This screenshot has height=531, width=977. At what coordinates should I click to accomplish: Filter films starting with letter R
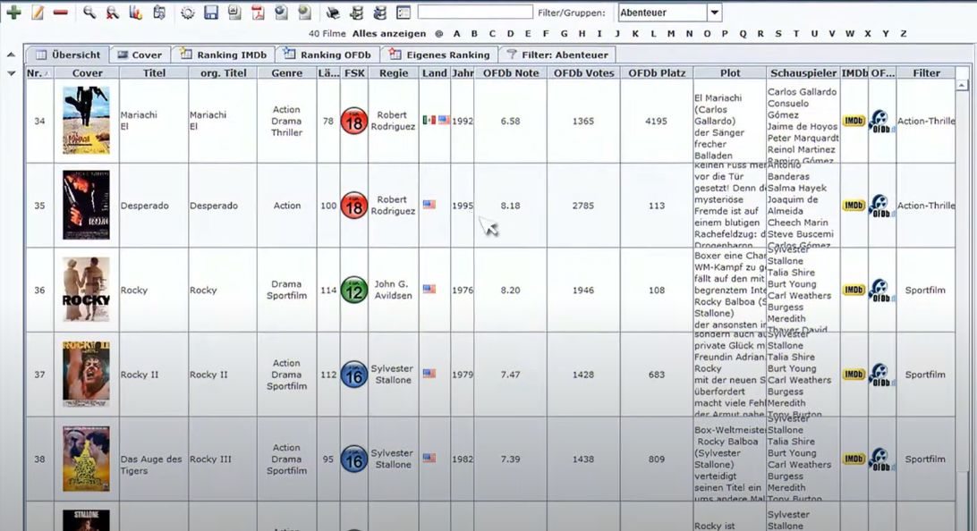coord(760,34)
